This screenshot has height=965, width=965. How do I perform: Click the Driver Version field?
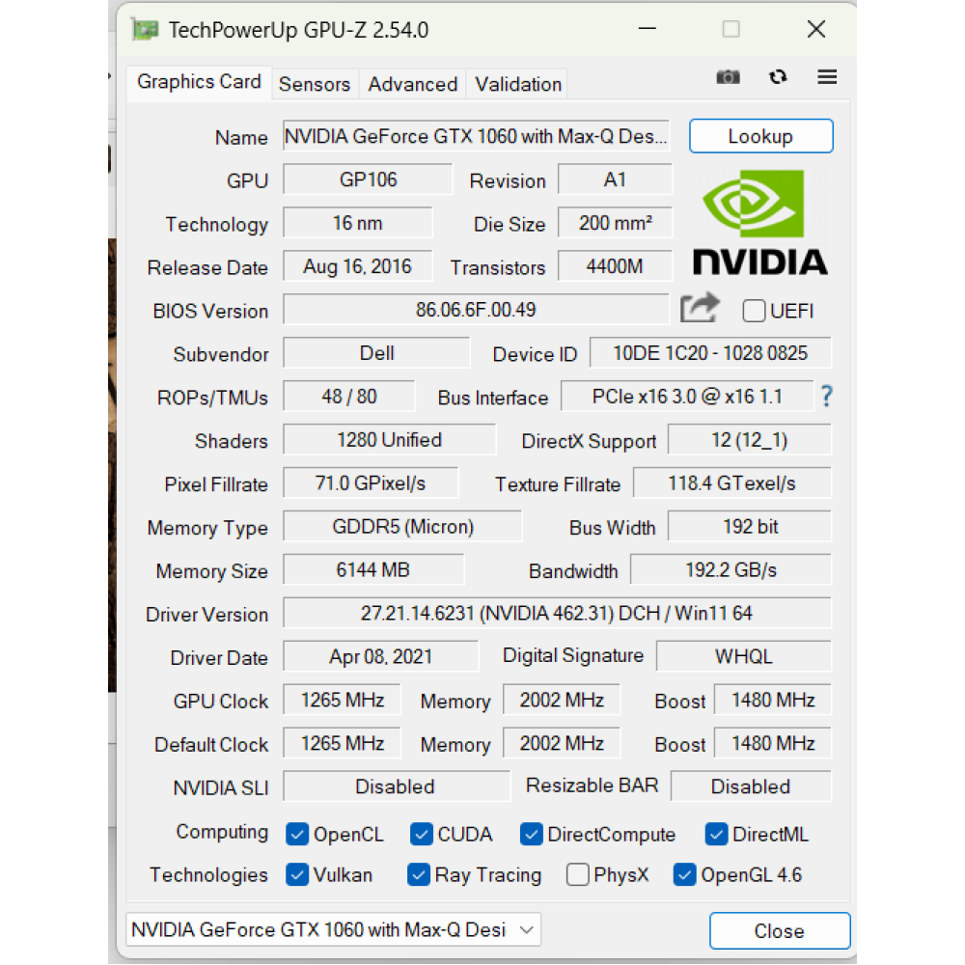pyautogui.click(x=557, y=613)
